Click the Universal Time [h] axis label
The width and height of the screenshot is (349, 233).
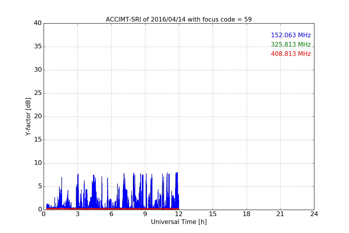(179, 222)
